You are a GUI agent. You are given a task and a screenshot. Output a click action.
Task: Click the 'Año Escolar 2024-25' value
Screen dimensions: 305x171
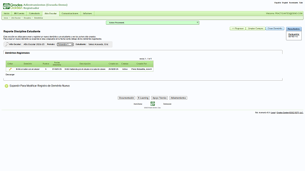pos(34,44)
